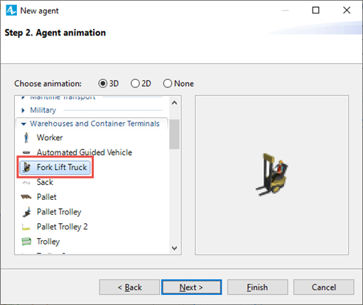
Task: Set animation option to None
Action: tap(168, 83)
